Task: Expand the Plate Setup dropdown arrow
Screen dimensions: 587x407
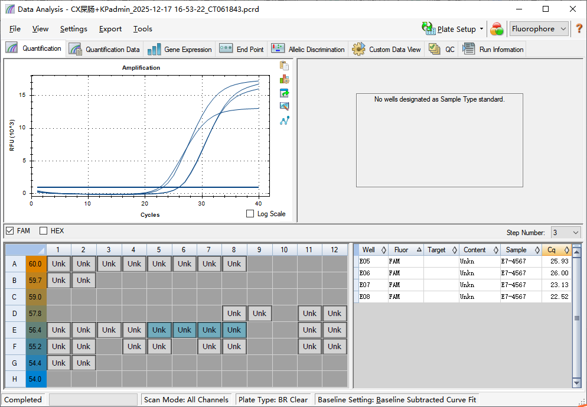Action: point(481,29)
